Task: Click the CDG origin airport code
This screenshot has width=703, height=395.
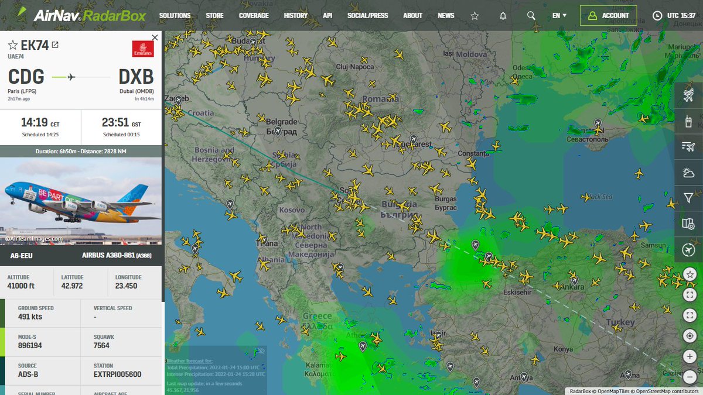Action: pyautogui.click(x=26, y=77)
